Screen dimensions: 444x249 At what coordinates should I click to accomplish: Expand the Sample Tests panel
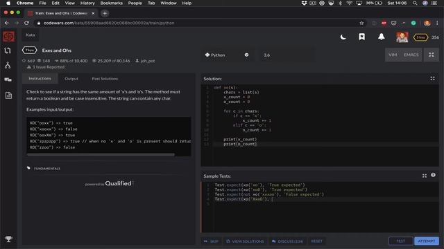click(424, 176)
